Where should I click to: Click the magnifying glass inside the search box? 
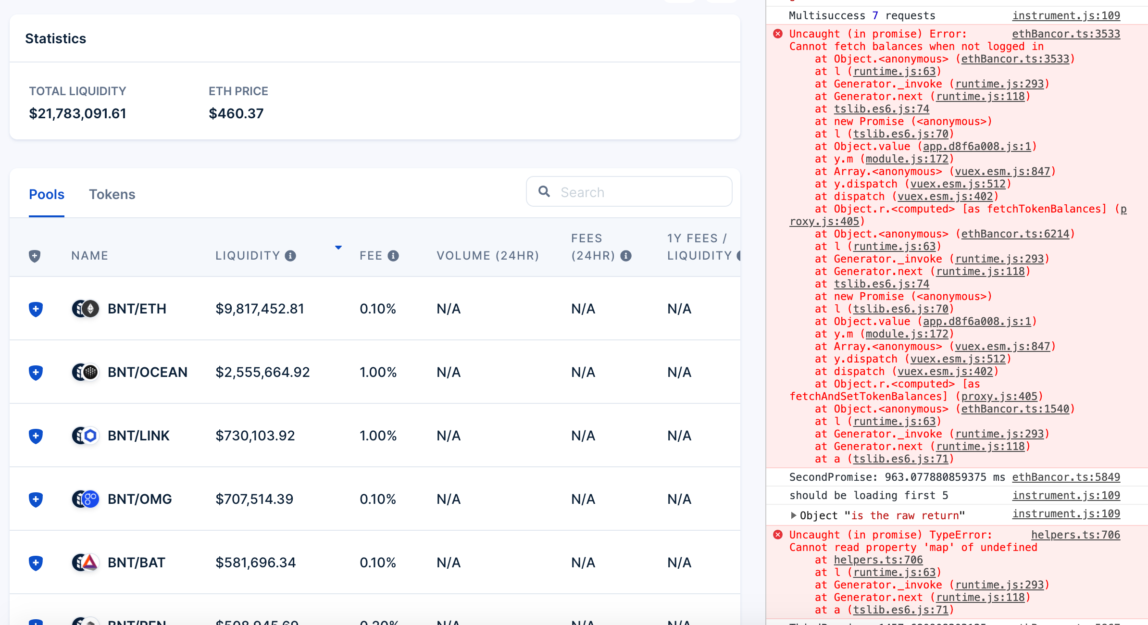pyautogui.click(x=545, y=191)
